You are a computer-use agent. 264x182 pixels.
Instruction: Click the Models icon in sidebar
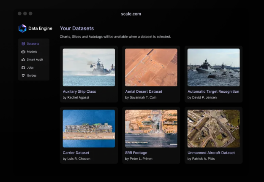[23, 52]
